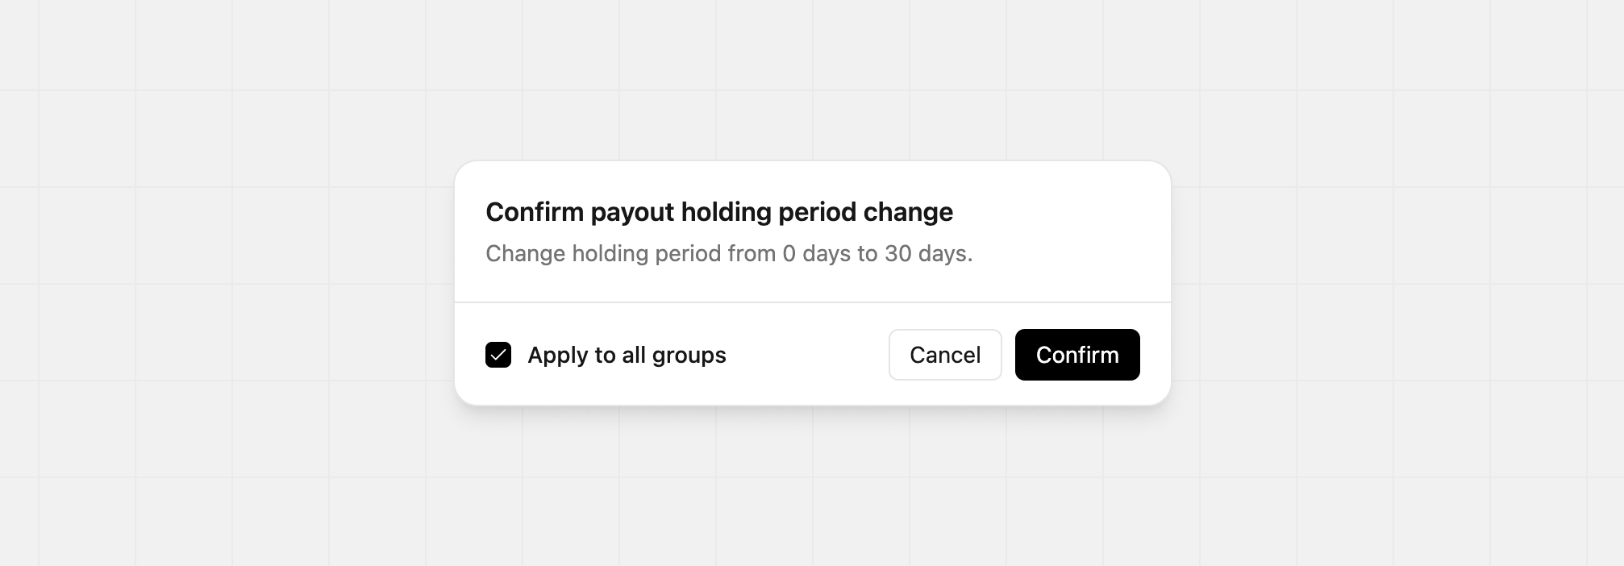Click the white dialog card
Viewport: 1624px width, 566px height.
tap(812, 282)
